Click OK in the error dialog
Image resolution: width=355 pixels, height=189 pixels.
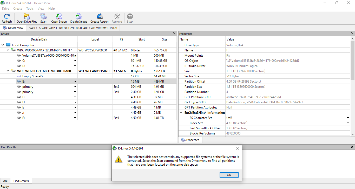pyautogui.click(x=229, y=175)
